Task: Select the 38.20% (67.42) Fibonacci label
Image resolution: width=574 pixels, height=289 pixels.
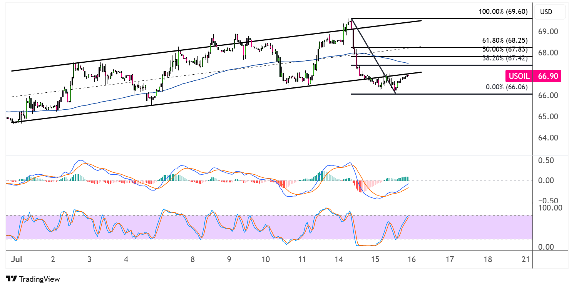Action: pyautogui.click(x=505, y=58)
